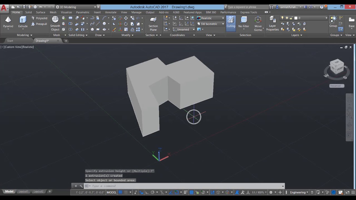Open the 3D Modeling workspace dropdown
The height and width of the screenshot is (200, 356).
tap(76, 7)
